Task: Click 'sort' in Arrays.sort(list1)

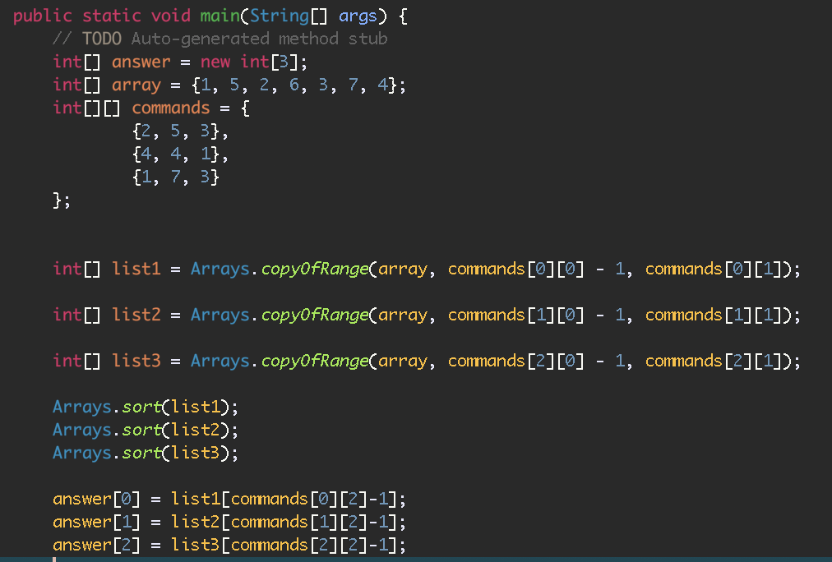Action: pos(141,408)
